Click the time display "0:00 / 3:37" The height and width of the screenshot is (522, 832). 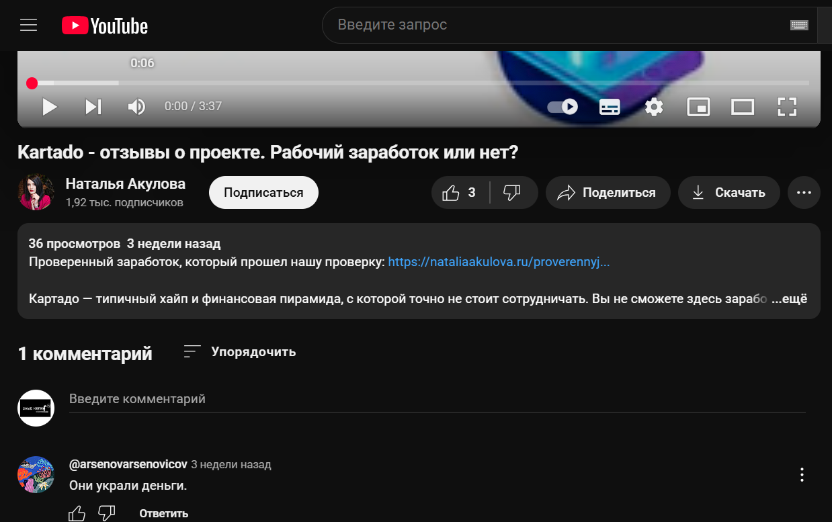pyautogui.click(x=194, y=106)
